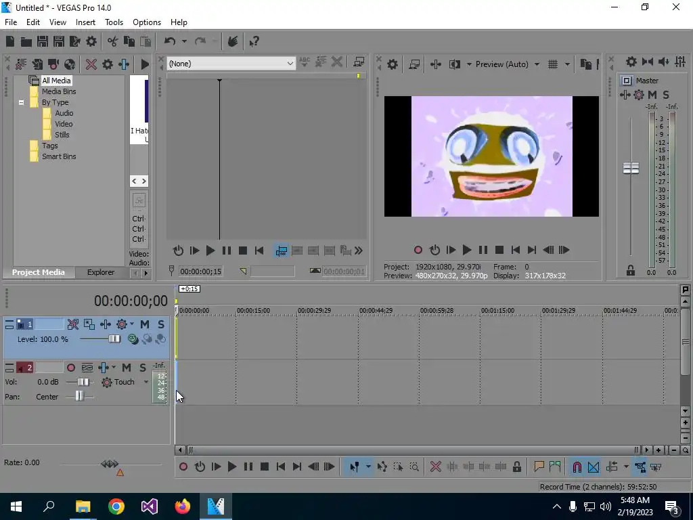Mute the Master bus
Image resolution: width=693 pixels, height=520 pixels.
652,95
